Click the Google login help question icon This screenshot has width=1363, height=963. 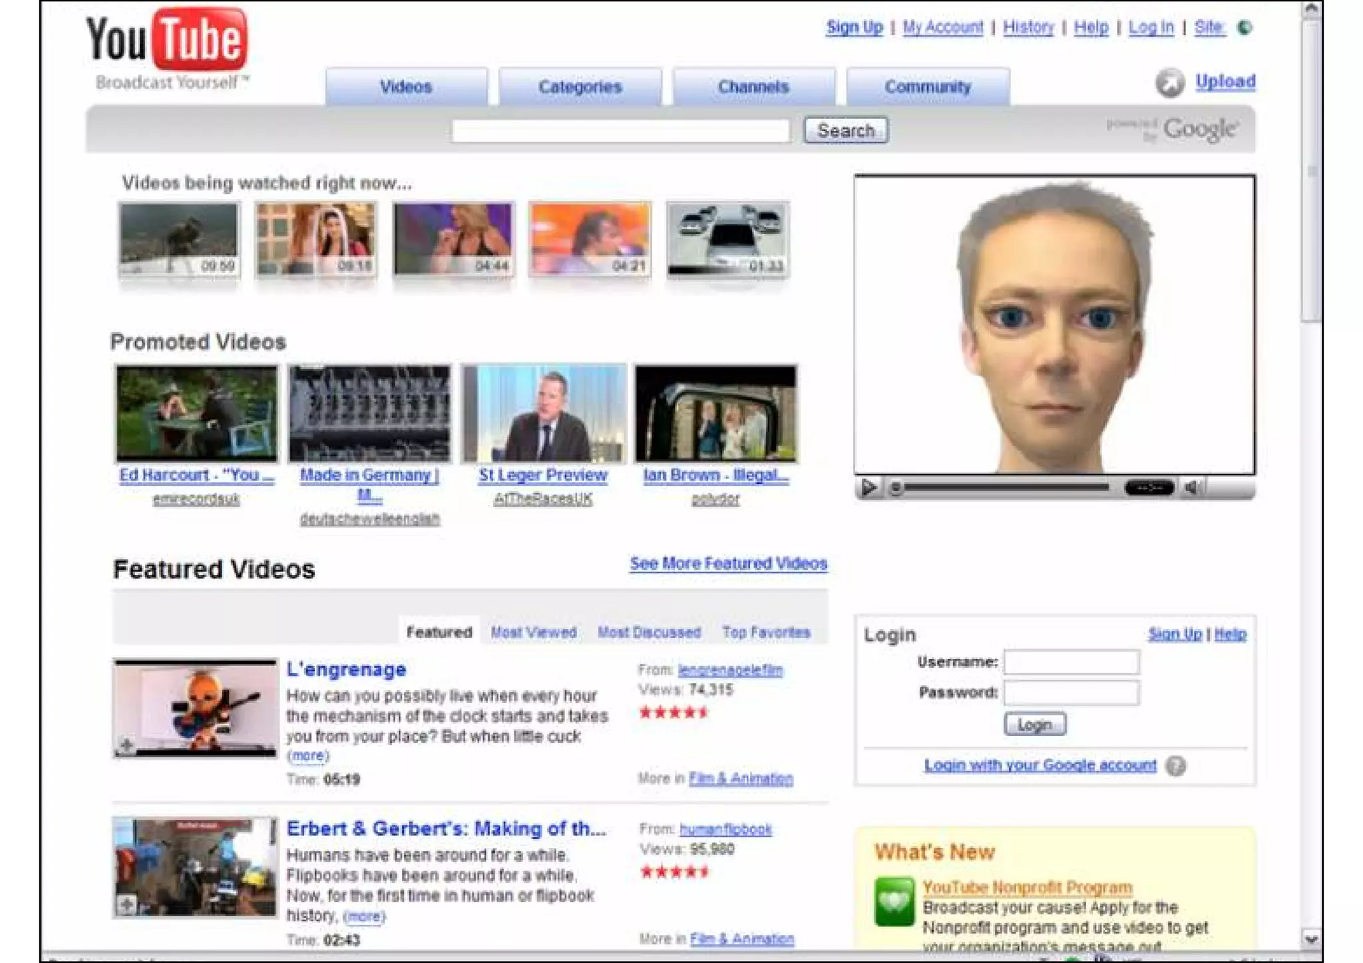(x=1175, y=766)
